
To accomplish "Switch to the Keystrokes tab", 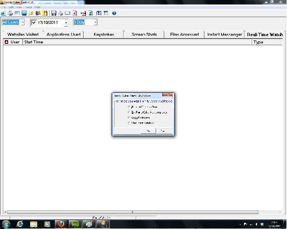I will [x=104, y=35].
